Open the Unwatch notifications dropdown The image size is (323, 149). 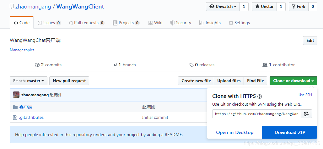pos(223,7)
